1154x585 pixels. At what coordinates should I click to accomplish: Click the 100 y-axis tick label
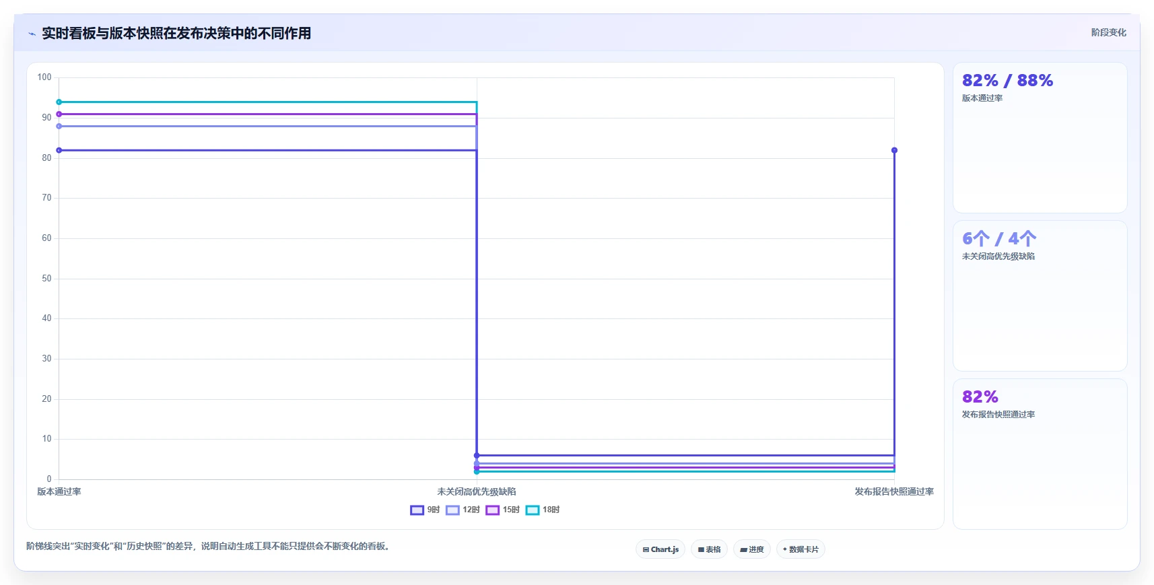(x=44, y=77)
